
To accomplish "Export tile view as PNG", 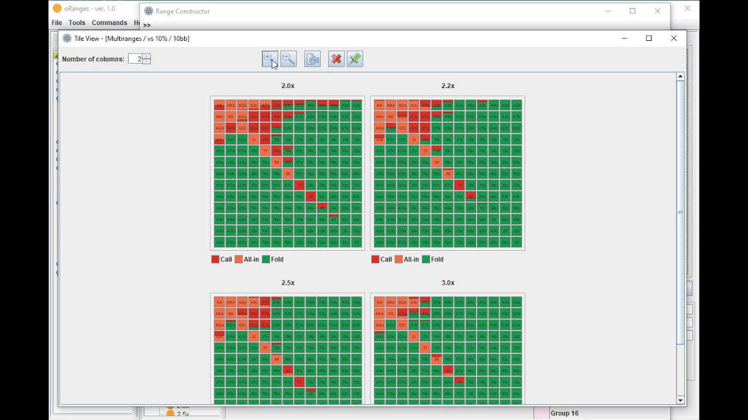I will [x=313, y=59].
